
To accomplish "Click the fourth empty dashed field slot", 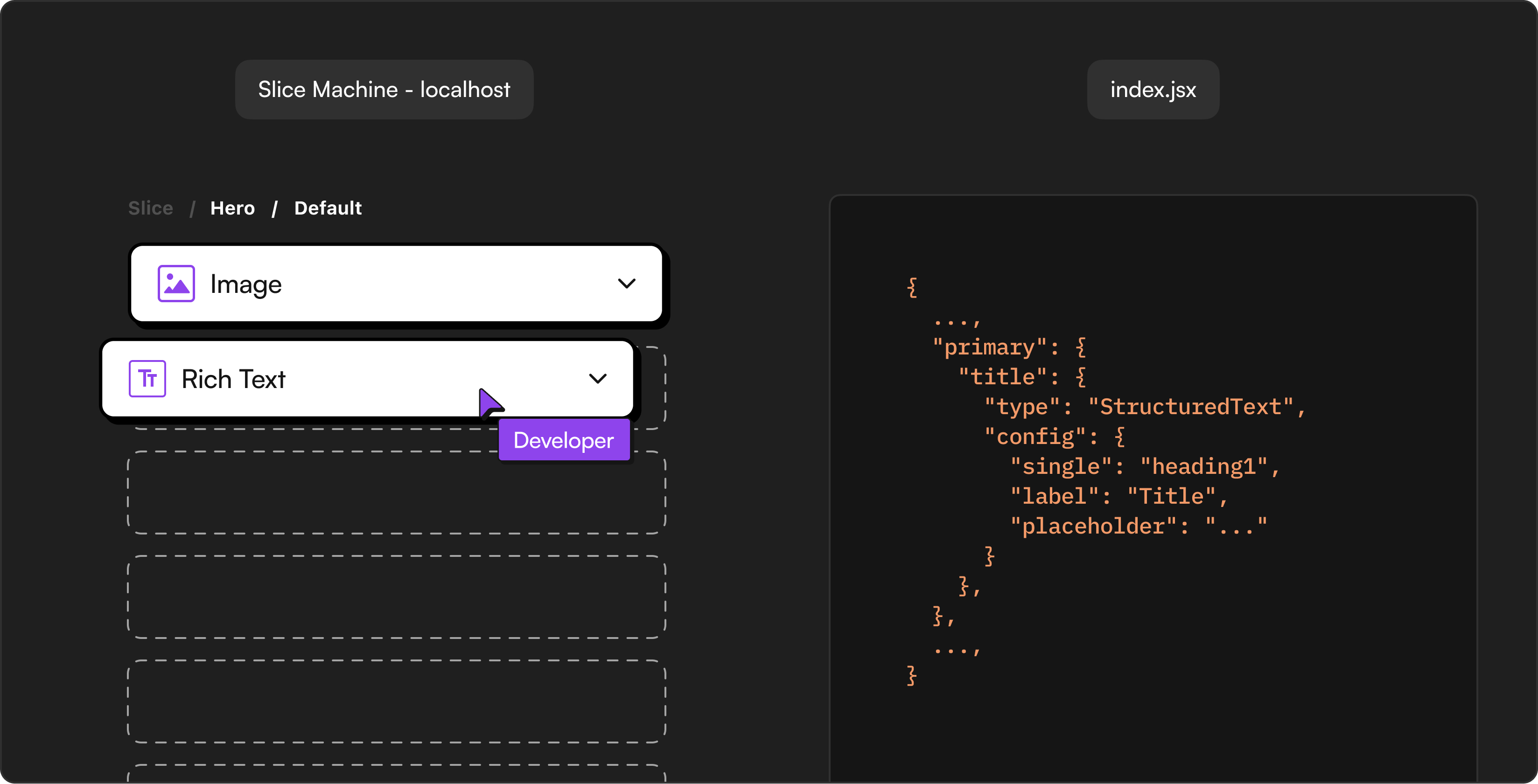I will coord(397,701).
